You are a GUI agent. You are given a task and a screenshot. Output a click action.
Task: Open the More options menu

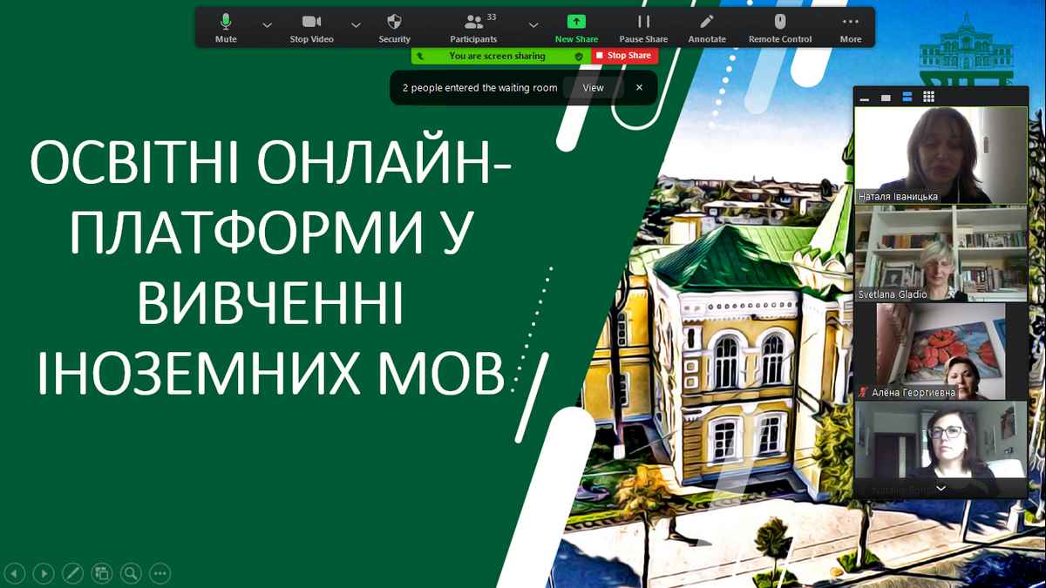tap(850, 27)
